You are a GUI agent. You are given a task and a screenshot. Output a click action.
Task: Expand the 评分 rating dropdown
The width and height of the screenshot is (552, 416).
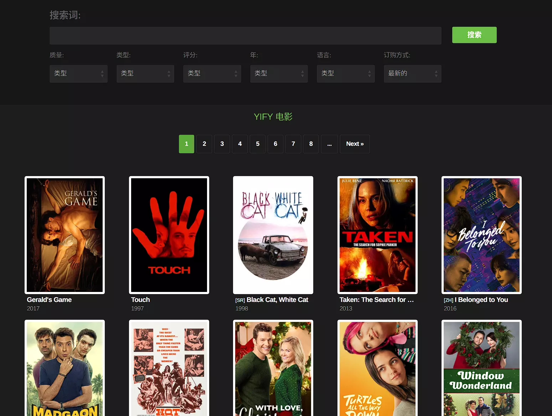pos(212,73)
